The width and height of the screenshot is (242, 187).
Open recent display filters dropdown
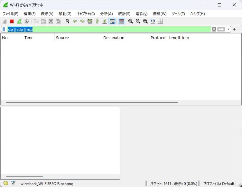tap(228, 29)
